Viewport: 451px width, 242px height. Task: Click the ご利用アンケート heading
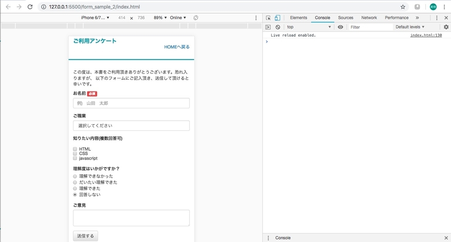[95, 41]
